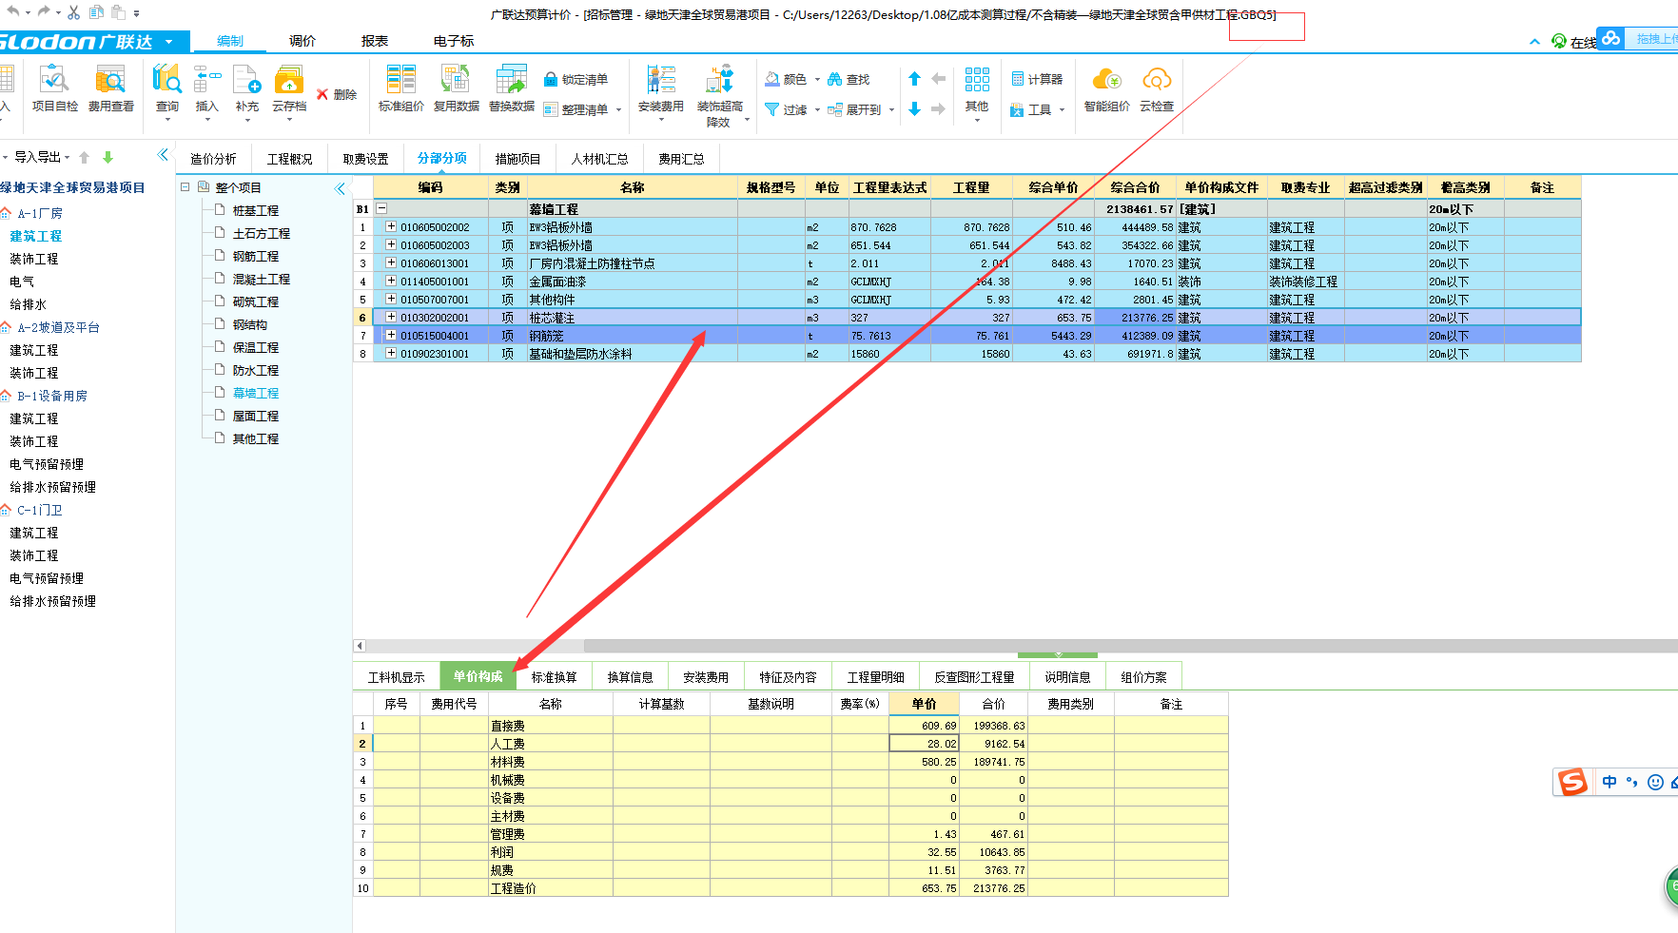Select C-1门卫 project node

39,510
